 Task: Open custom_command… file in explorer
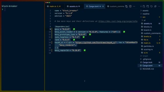click(153, 33)
